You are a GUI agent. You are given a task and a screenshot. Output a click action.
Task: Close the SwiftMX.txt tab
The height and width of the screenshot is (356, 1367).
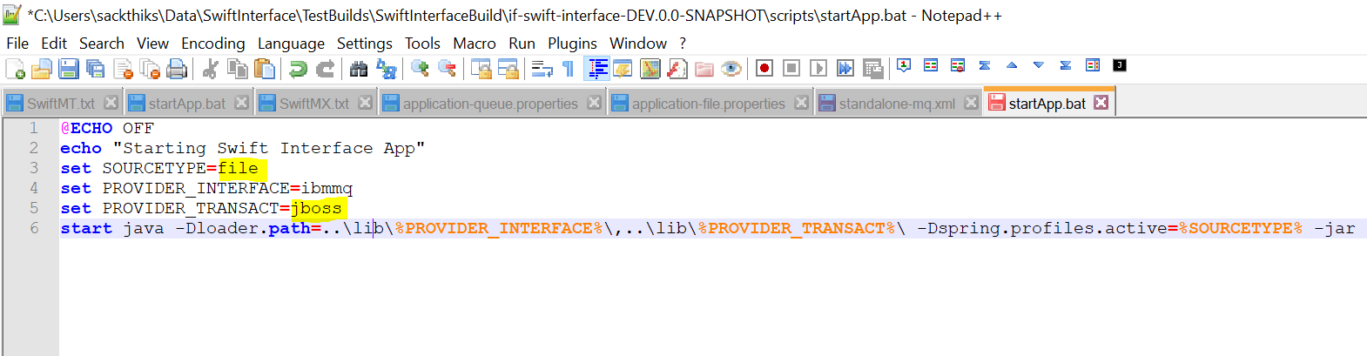pos(366,103)
